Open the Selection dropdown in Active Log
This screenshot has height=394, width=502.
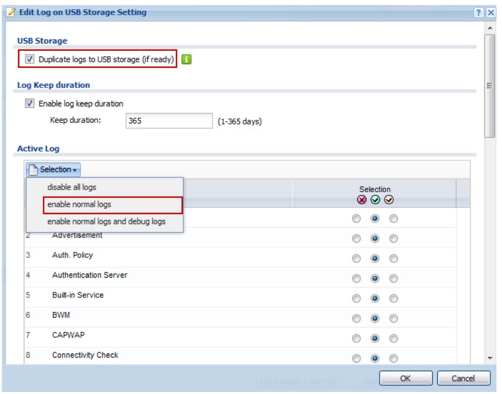point(53,169)
